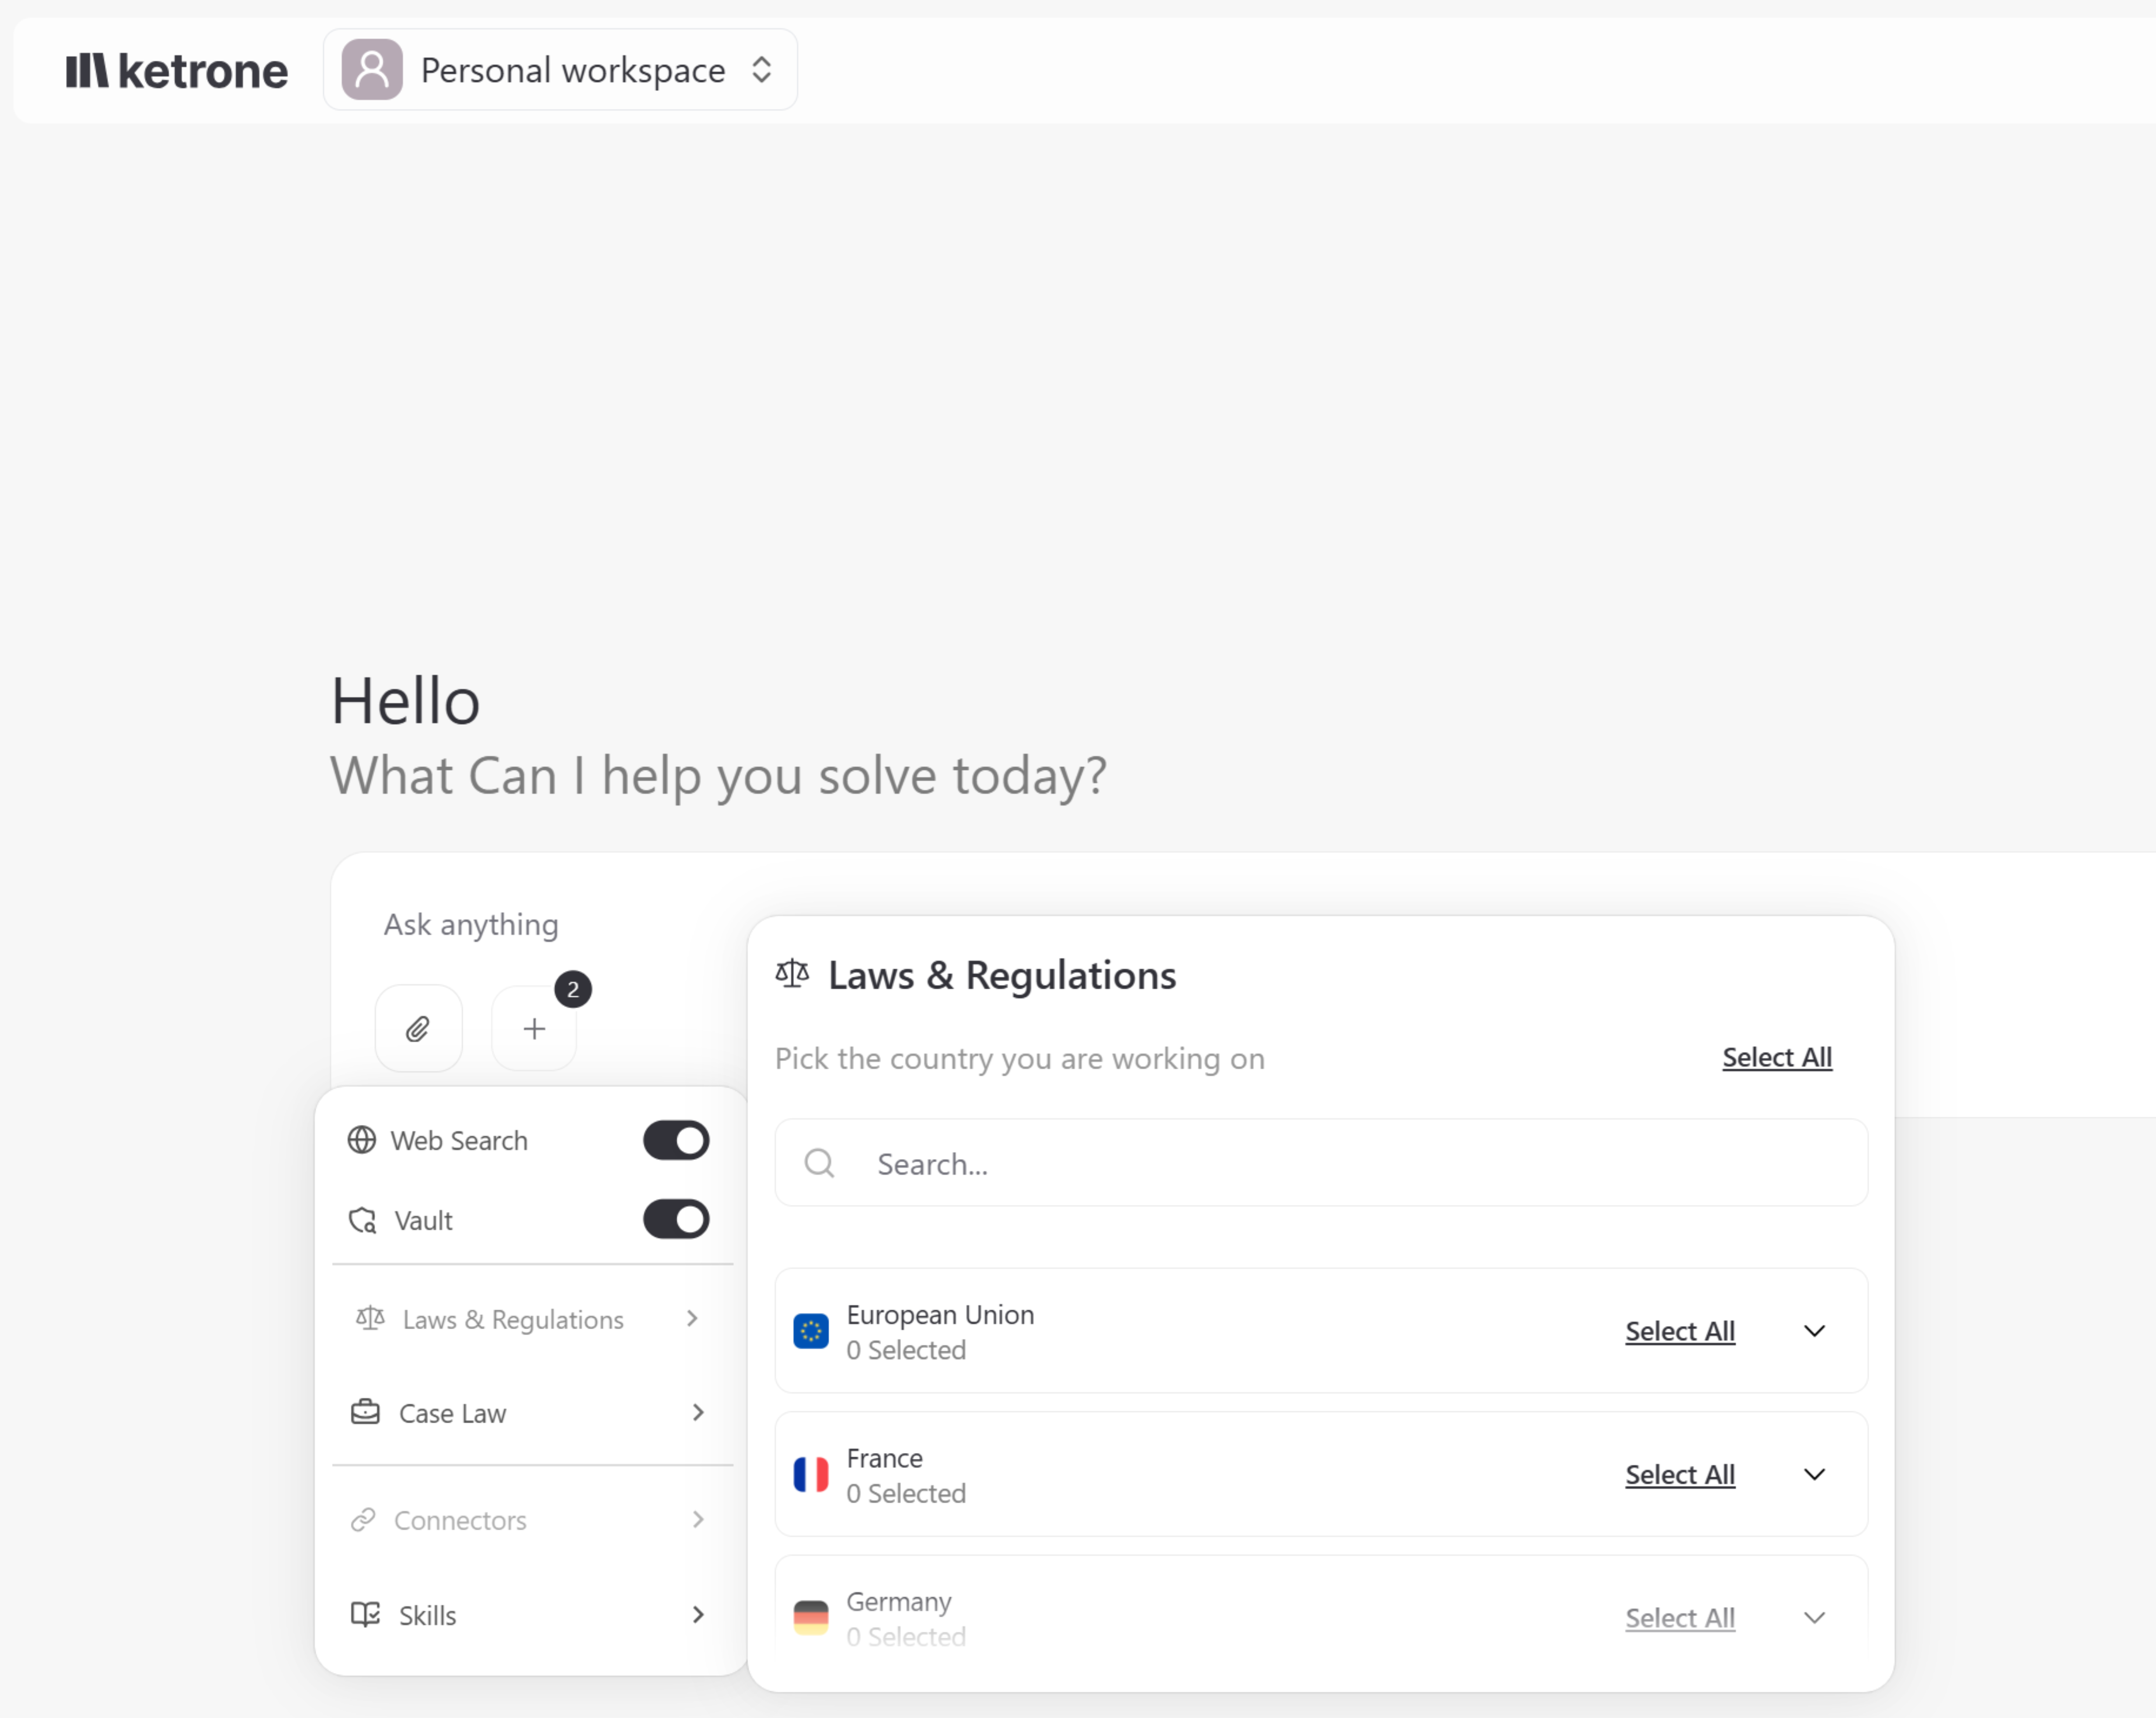Click Select All for all countries

pyautogui.click(x=1777, y=1057)
